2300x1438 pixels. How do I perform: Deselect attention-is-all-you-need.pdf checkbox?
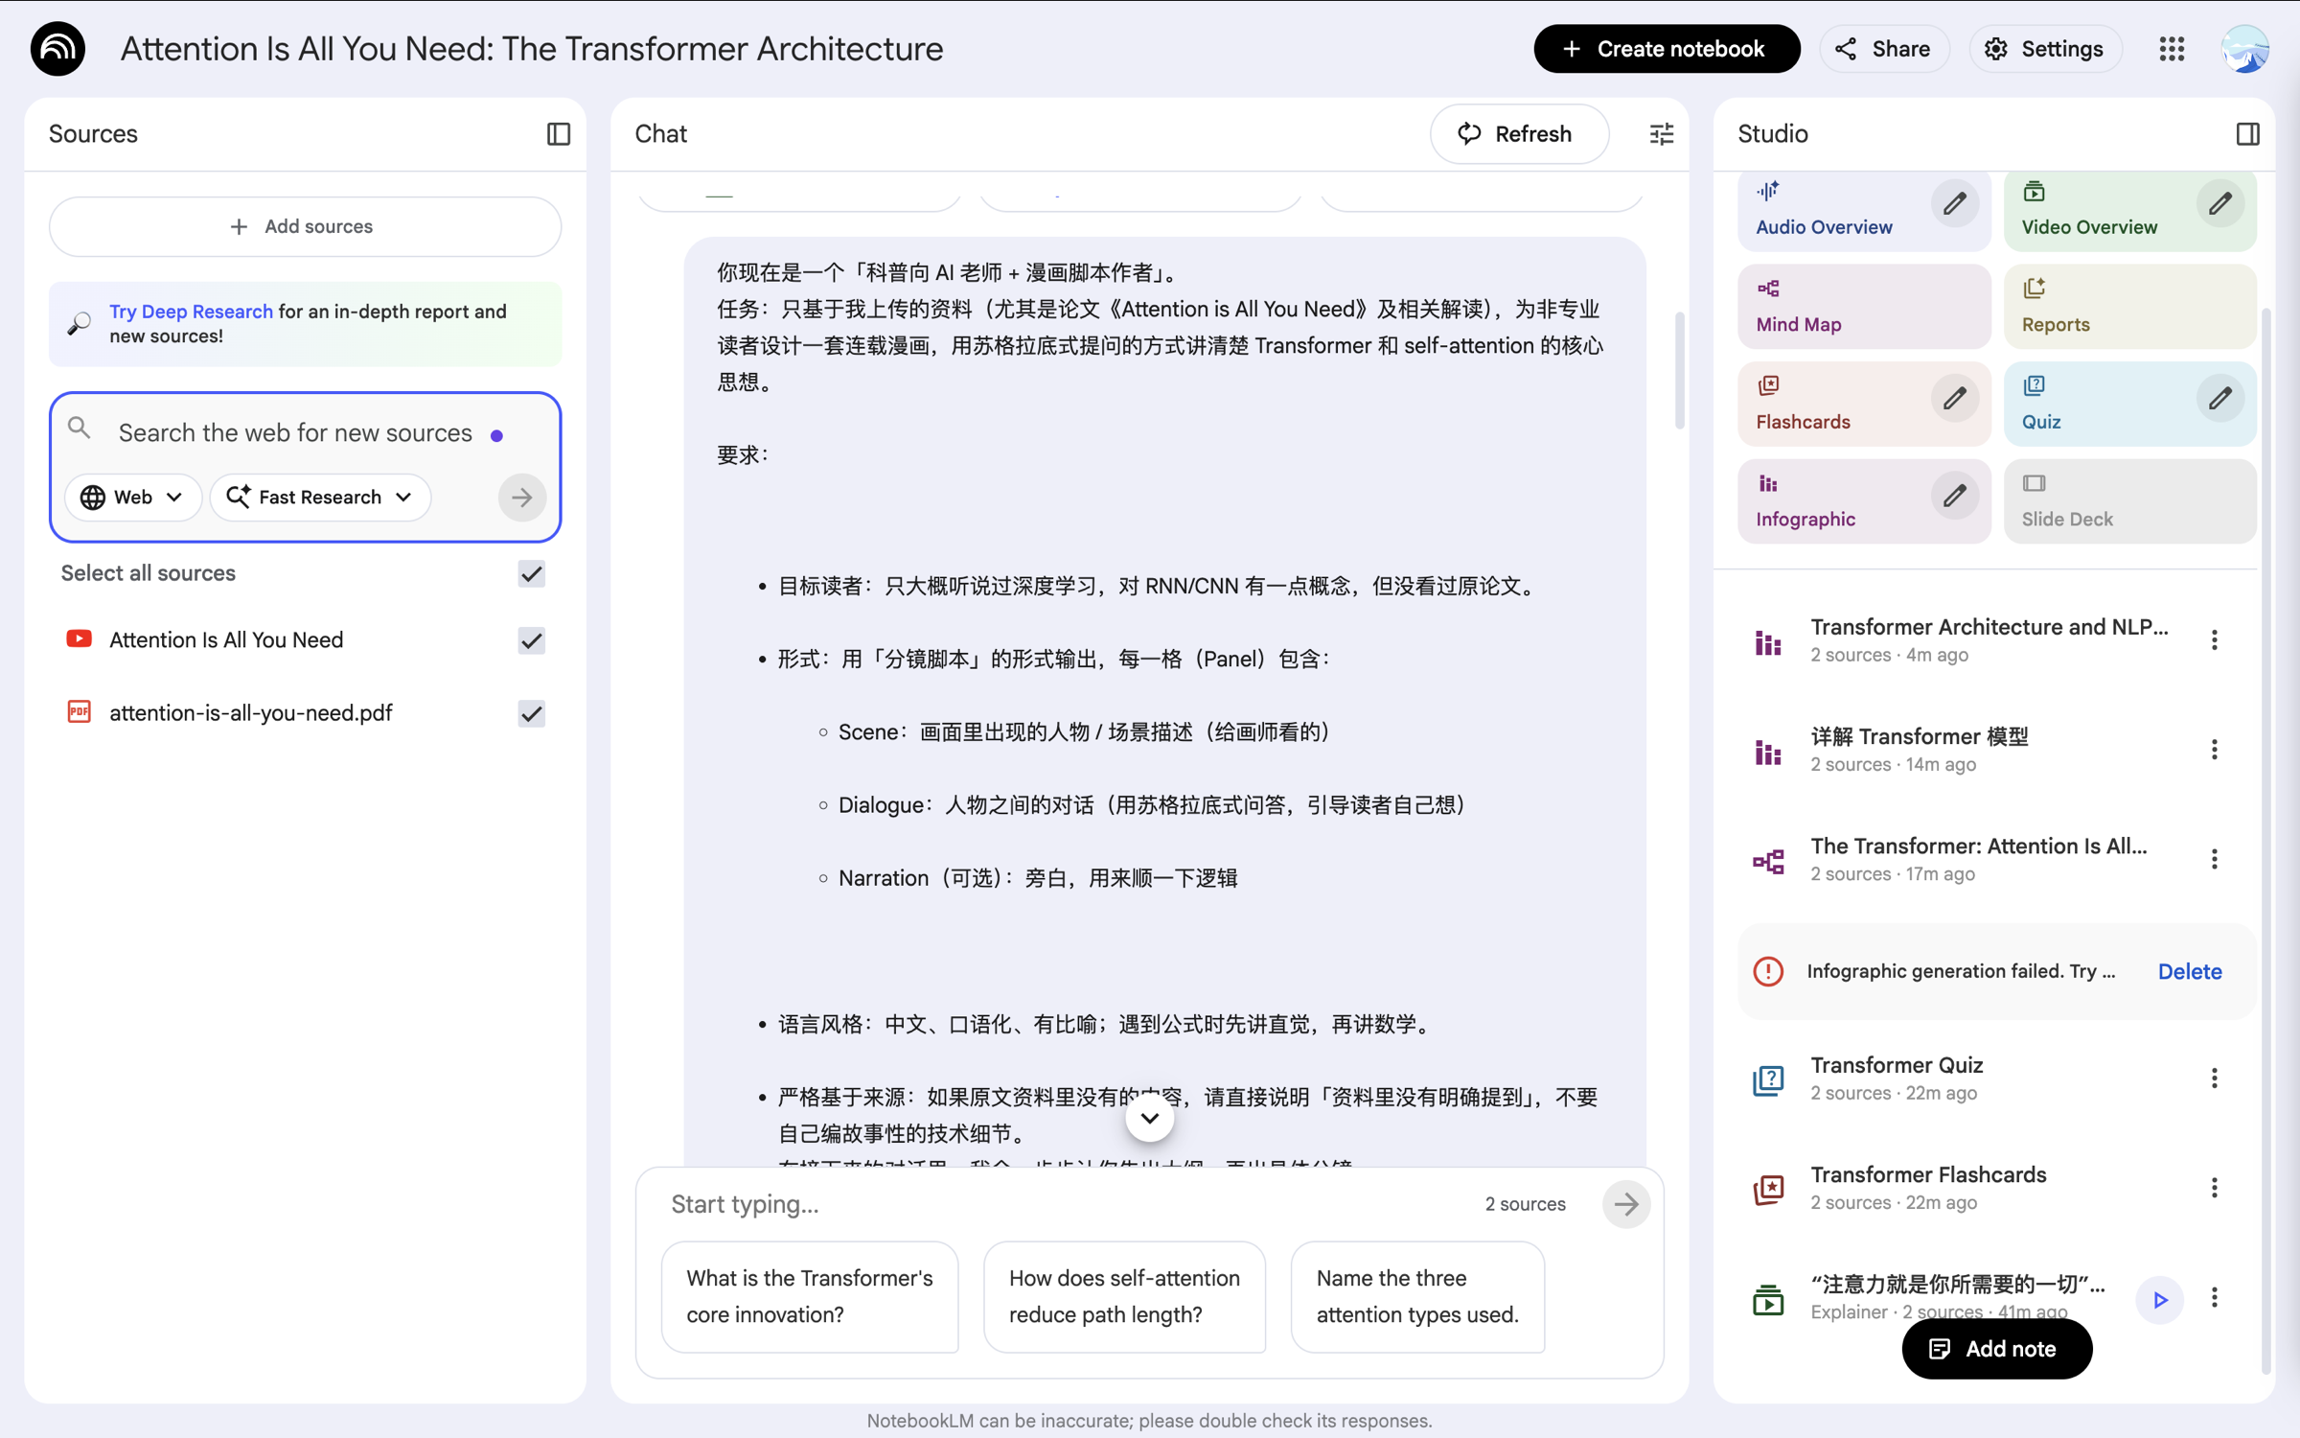[x=532, y=713]
